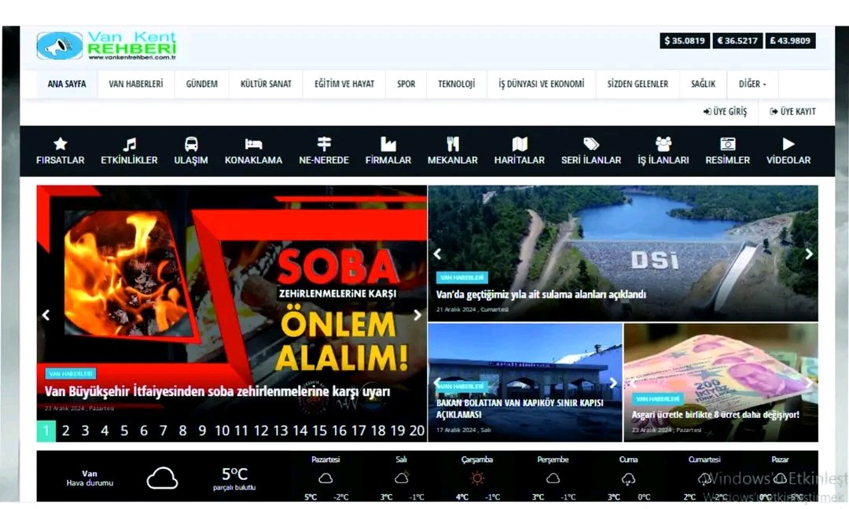Select Ana Sayfa menu item
This screenshot has height=509, width=849.
[x=67, y=84]
